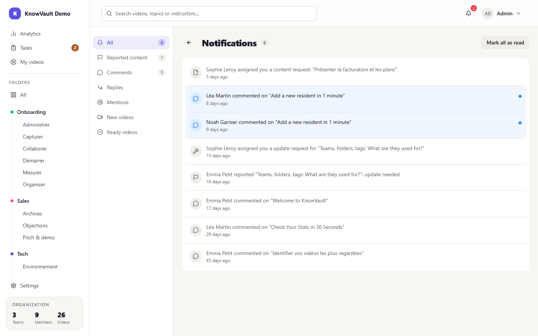Filter notifications by Reported content
The height and width of the screenshot is (336, 538).
tap(131, 57)
